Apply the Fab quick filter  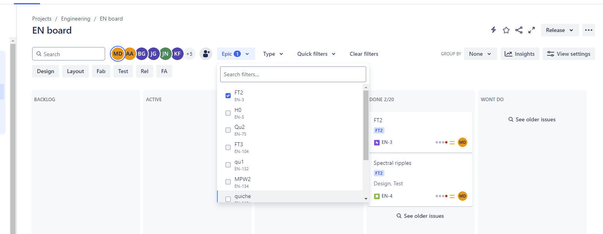[x=101, y=71]
